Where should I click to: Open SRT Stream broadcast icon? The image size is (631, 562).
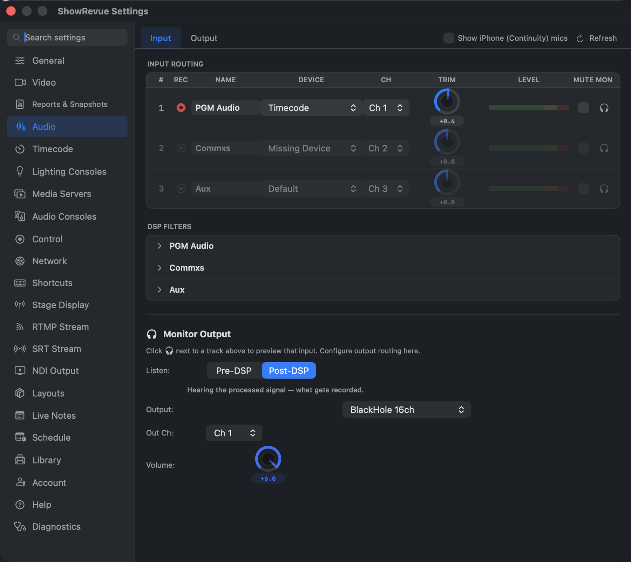(x=20, y=349)
